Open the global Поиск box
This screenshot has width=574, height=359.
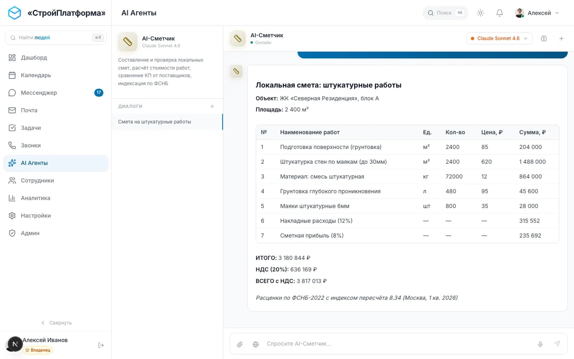445,13
